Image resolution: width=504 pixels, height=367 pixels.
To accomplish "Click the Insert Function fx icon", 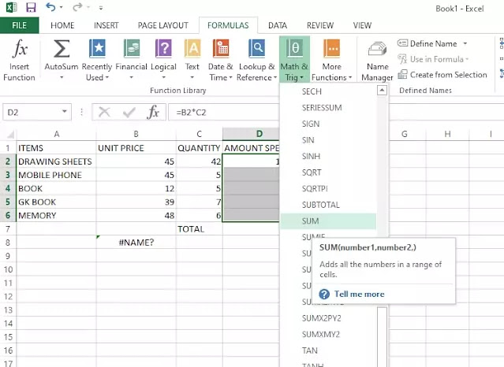I will tap(20, 49).
